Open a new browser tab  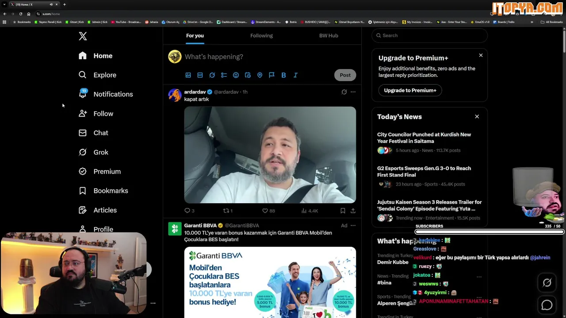tap(64, 4)
